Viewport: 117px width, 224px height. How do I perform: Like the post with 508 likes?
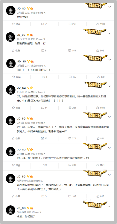tap(100, 50)
